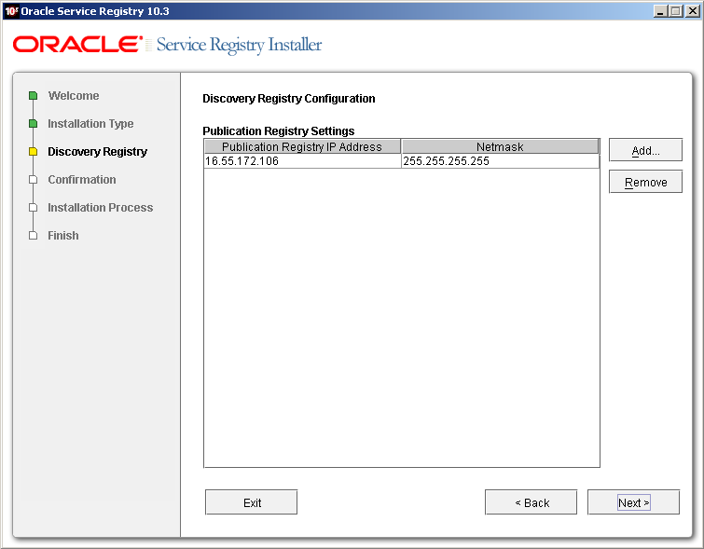Click the ORACLE logo
Image resolution: width=704 pixels, height=549 pixels.
point(77,45)
